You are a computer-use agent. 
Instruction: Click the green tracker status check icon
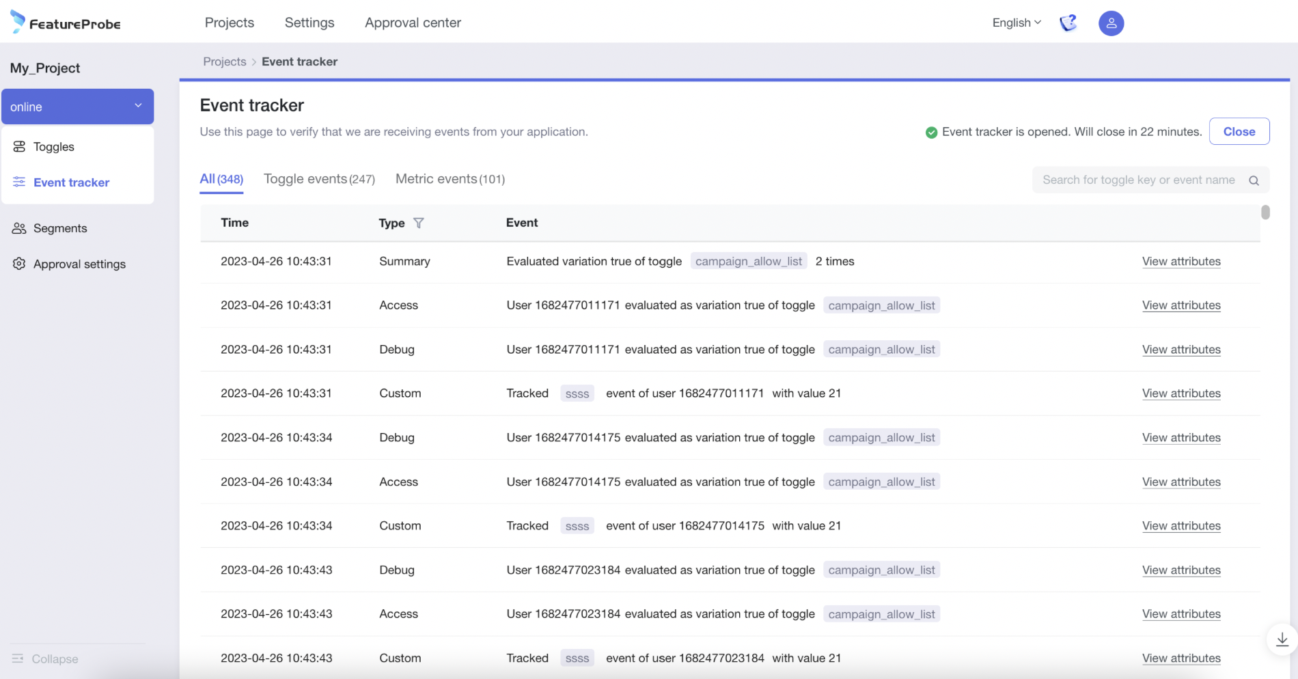[x=931, y=133]
